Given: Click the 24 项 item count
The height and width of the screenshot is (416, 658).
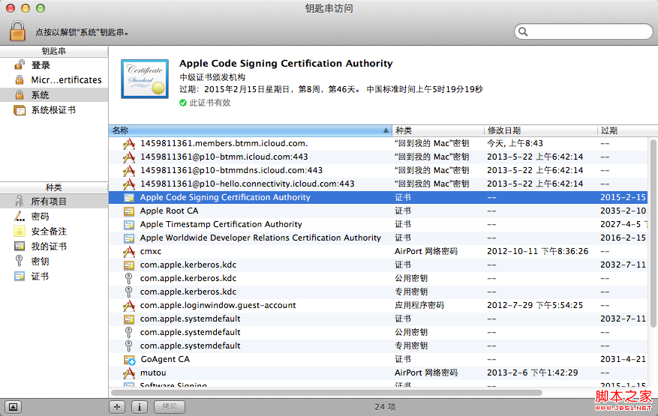Looking at the screenshot, I should coord(385,407).
